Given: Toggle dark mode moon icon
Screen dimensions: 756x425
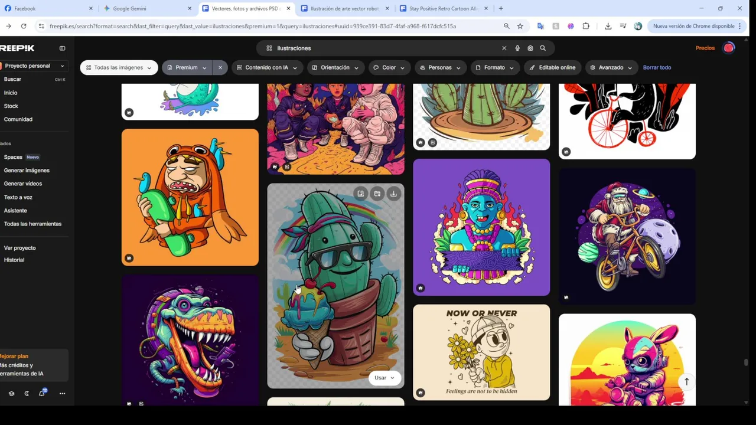Looking at the screenshot, I should (27, 394).
